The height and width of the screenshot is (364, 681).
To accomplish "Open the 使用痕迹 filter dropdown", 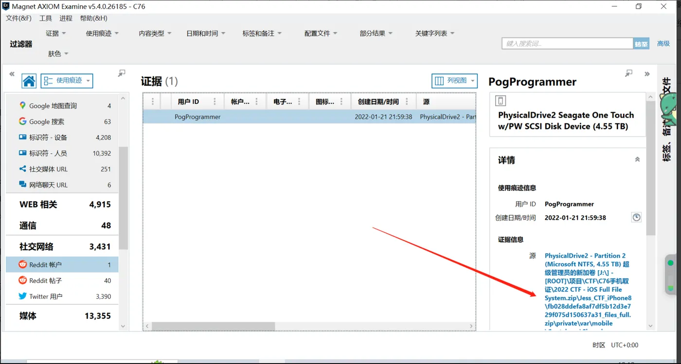I will 102,34.
